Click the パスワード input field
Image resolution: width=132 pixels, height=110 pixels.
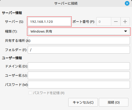[79, 85]
